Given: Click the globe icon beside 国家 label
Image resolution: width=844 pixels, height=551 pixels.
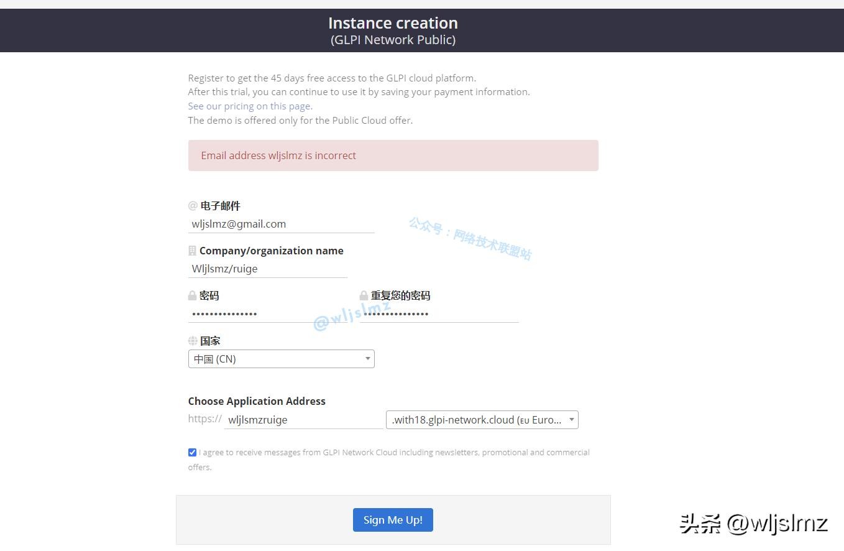Looking at the screenshot, I should pos(193,341).
